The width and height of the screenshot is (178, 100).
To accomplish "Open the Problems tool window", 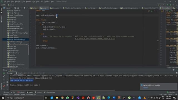I will tap(21, 92).
